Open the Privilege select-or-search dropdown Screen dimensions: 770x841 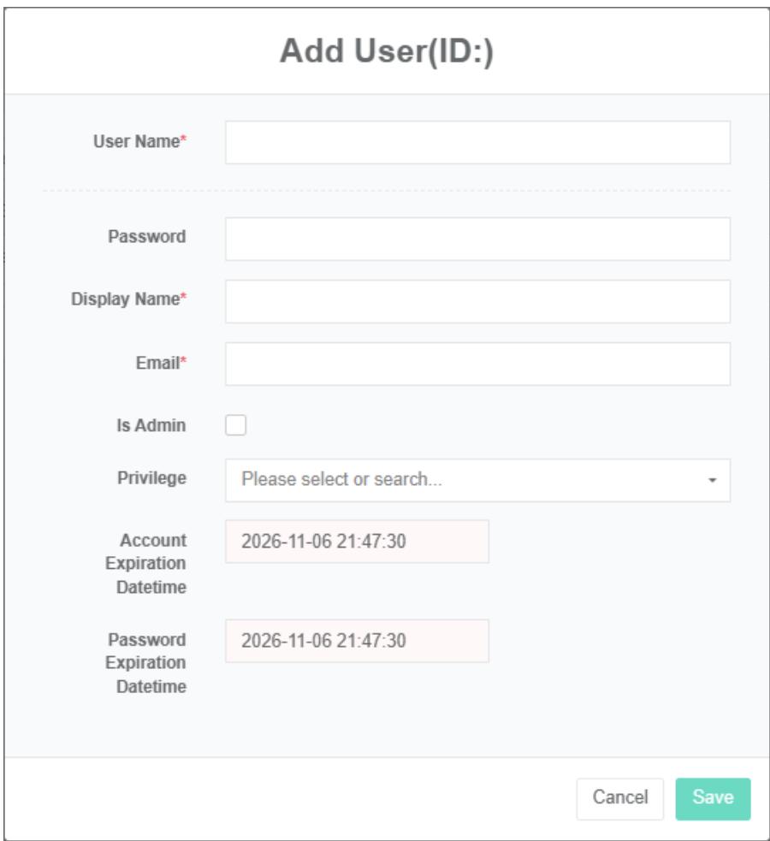(x=466, y=480)
